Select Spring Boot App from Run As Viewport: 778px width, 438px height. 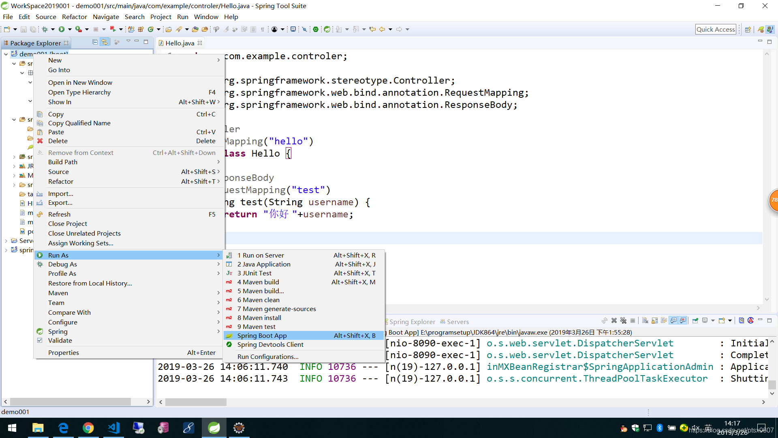[262, 335]
